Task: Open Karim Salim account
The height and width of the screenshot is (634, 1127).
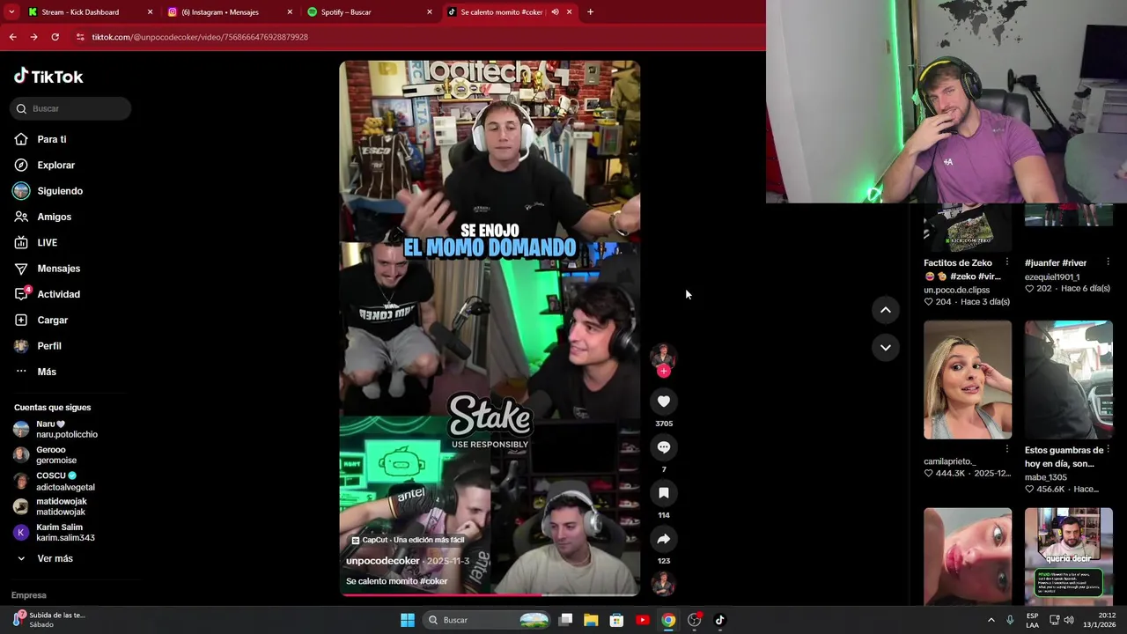Action: (55, 533)
